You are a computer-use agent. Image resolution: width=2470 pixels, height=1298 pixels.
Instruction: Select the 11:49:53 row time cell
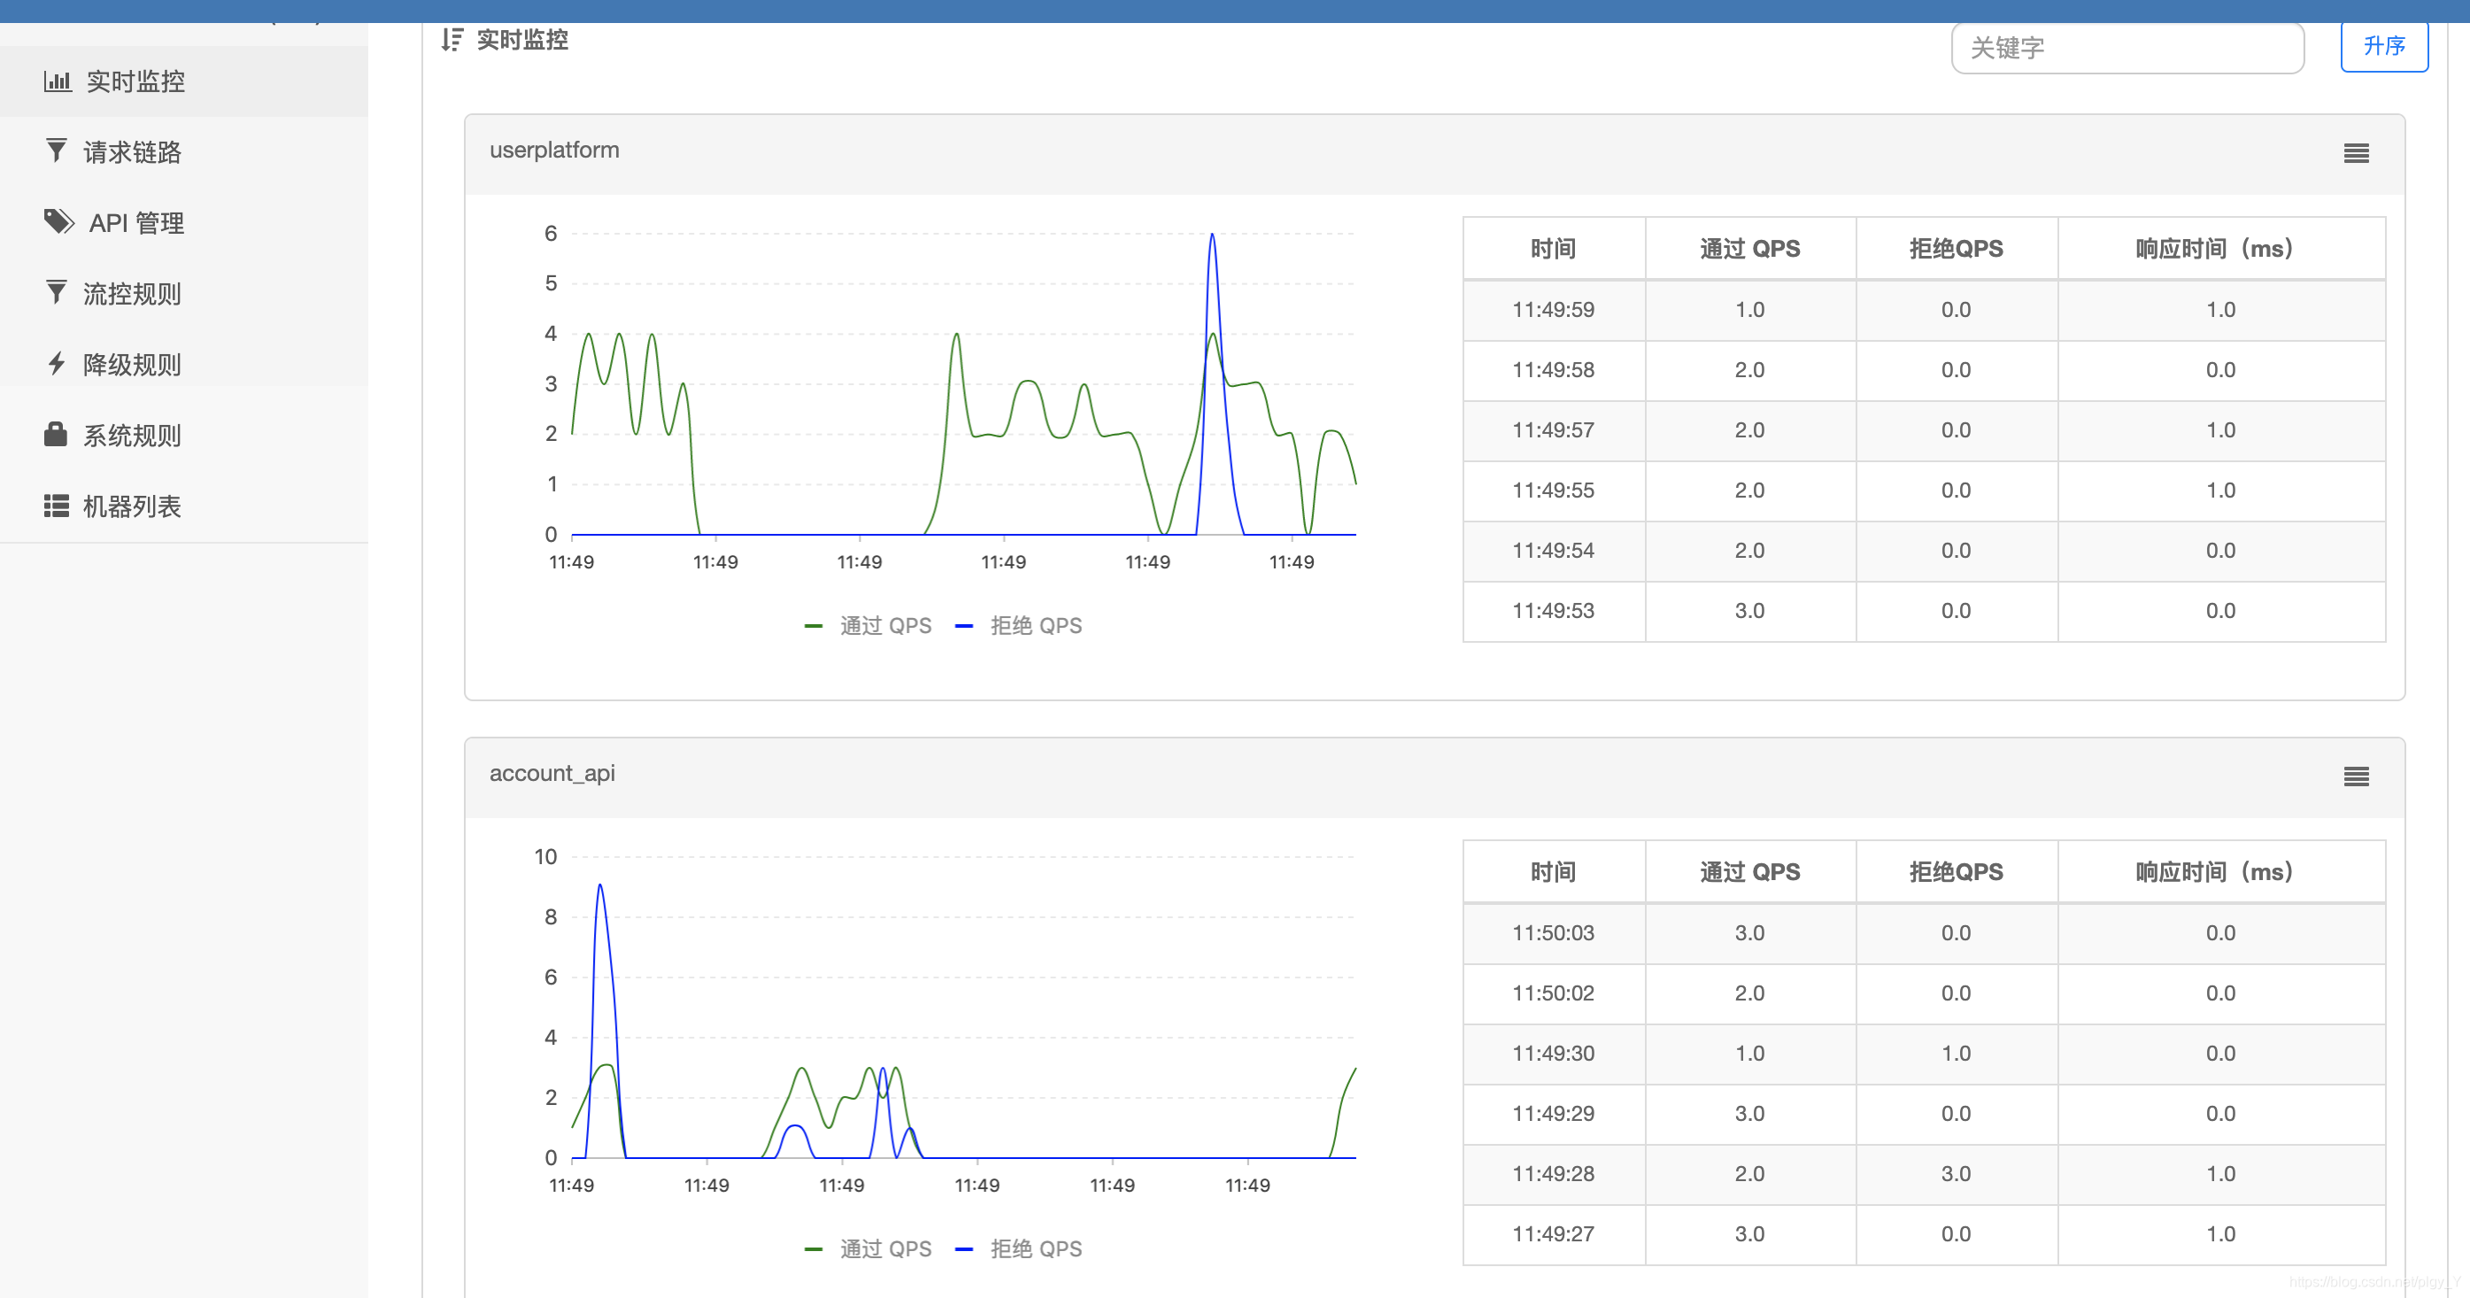point(1554,612)
